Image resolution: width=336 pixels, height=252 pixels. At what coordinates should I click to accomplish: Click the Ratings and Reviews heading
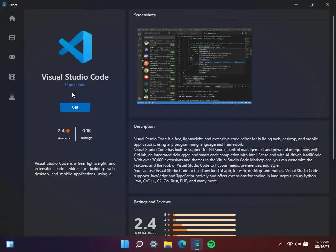pos(152,202)
